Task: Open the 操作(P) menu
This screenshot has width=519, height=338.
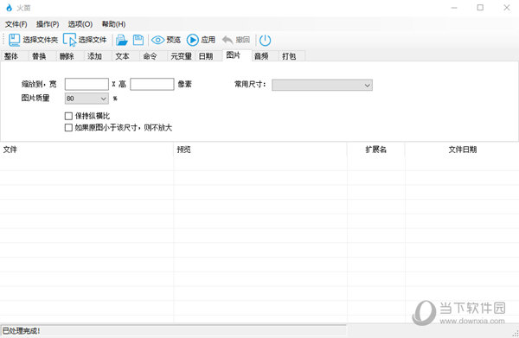Action: click(48, 24)
